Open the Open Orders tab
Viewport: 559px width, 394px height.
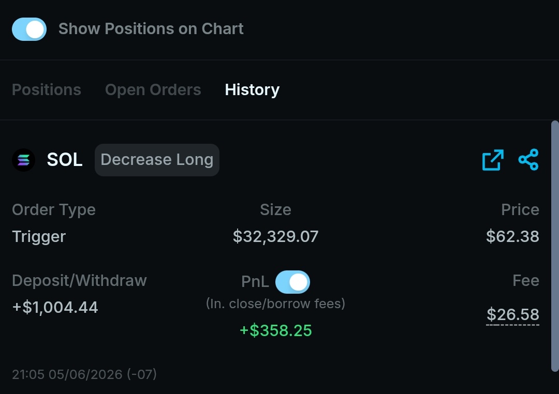coord(153,90)
